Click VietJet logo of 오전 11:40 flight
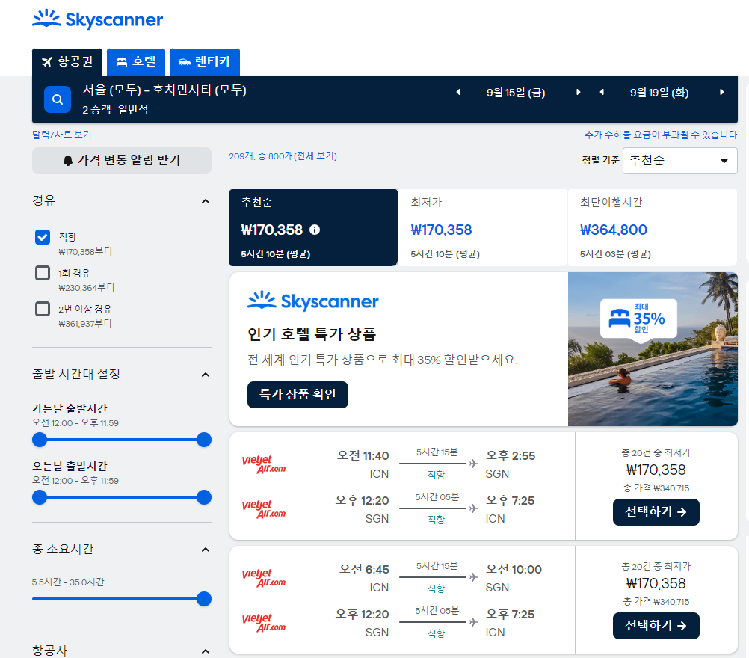 pos(264,464)
